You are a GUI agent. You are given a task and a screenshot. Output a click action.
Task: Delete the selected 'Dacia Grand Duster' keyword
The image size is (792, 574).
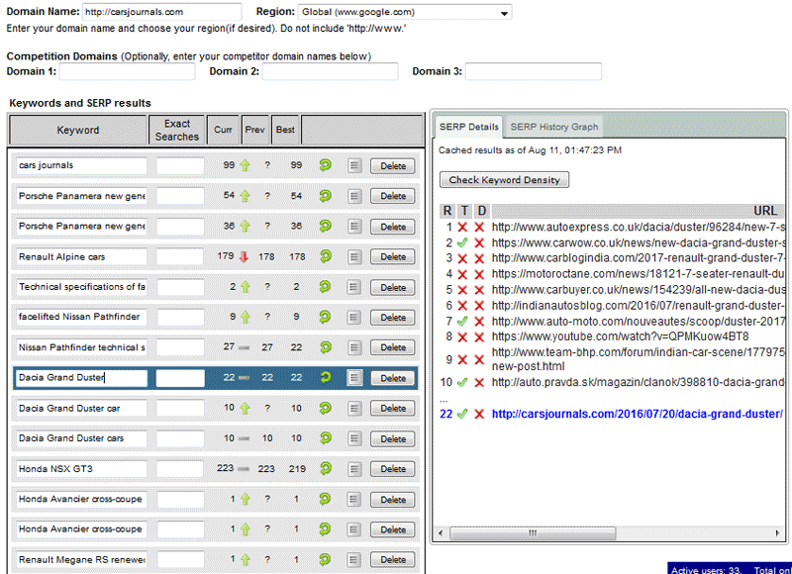coord(393,378)
